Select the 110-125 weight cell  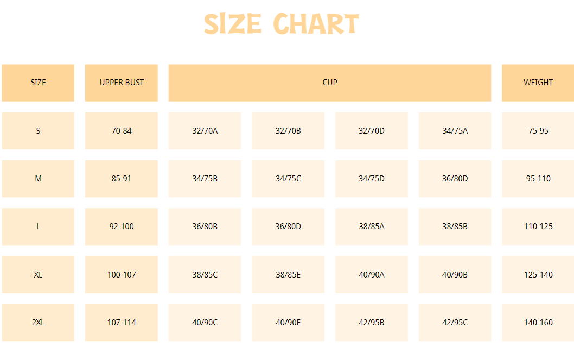pyautogui.click(x=538, y=227)
